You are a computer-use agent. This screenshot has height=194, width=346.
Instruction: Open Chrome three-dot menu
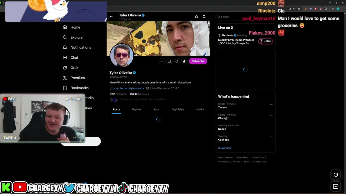[343, 9]
